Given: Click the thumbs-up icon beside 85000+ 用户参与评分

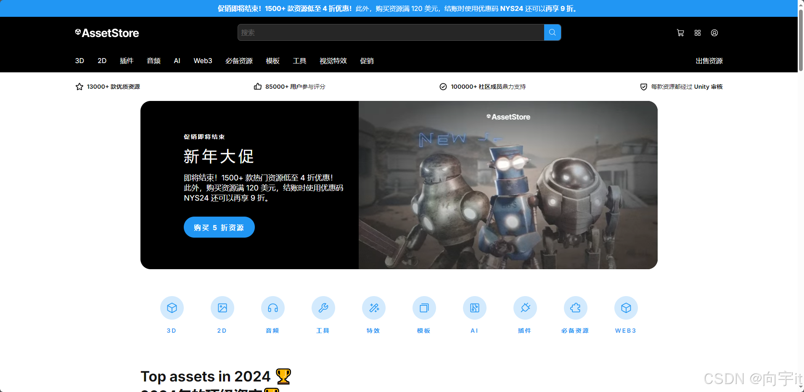Looking at the screenshot, I should coord(258,87).
